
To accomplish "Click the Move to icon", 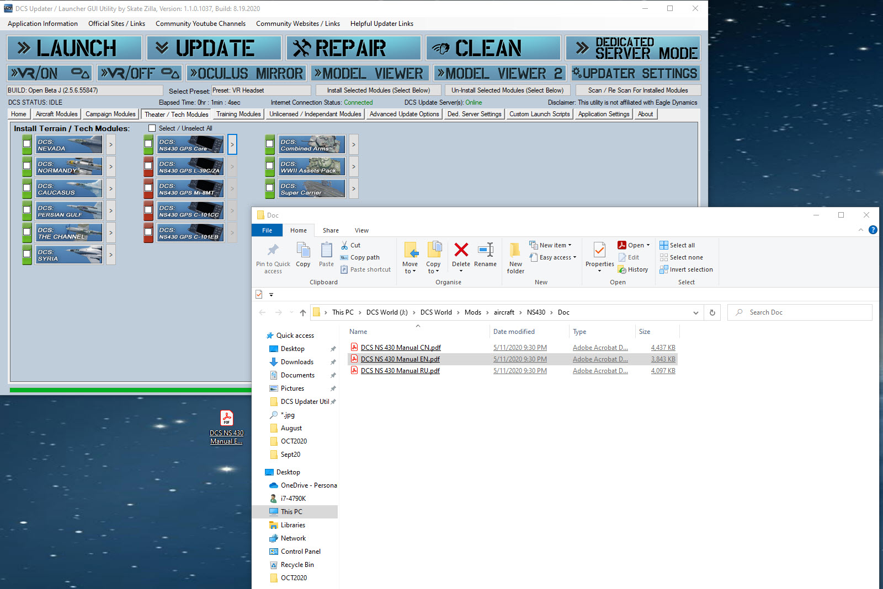I will click(411, 250).
